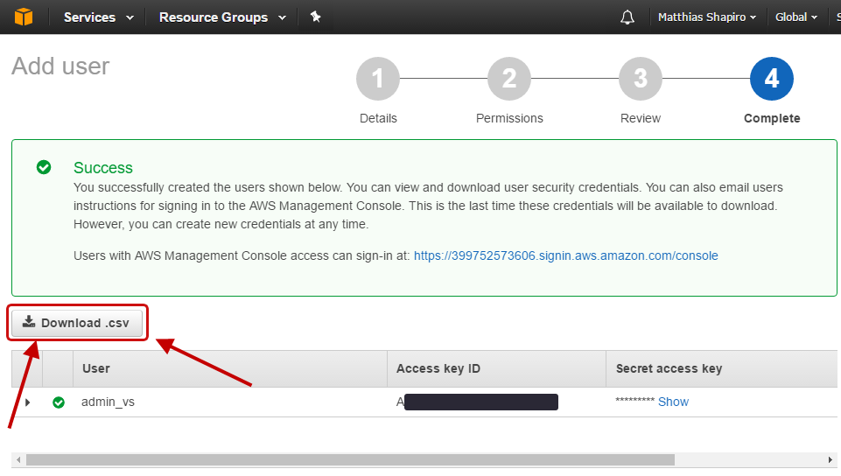Click the green Success checkmark icon
Viewport: 841px width, 476px height.
(44, 167)
